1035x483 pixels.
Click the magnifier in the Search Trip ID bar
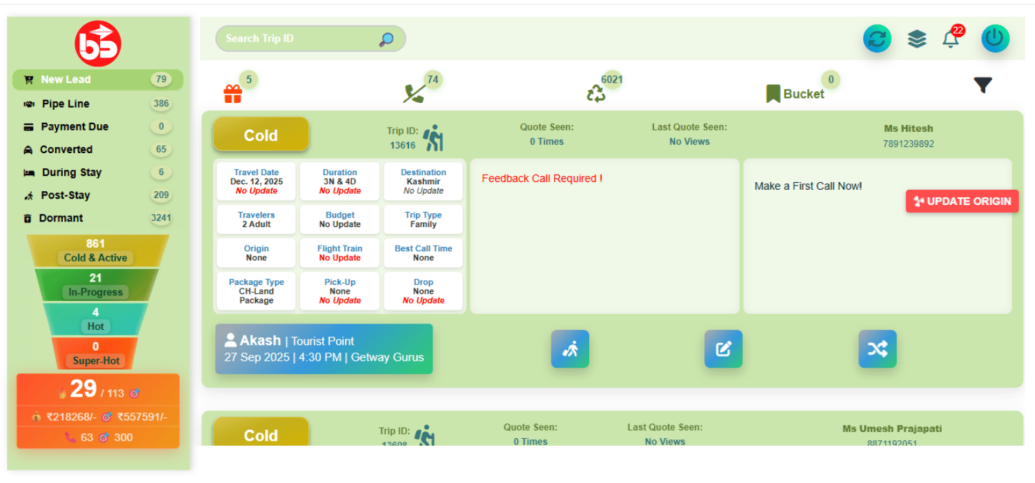coord(386,38)
